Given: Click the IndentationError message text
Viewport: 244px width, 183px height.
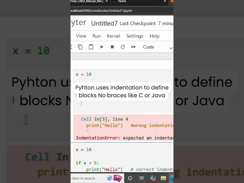Looking at the screenshot, I should 125,138.
